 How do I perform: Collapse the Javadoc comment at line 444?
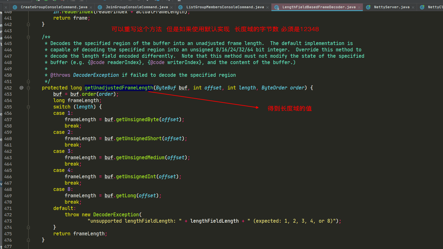pos(28,37)
